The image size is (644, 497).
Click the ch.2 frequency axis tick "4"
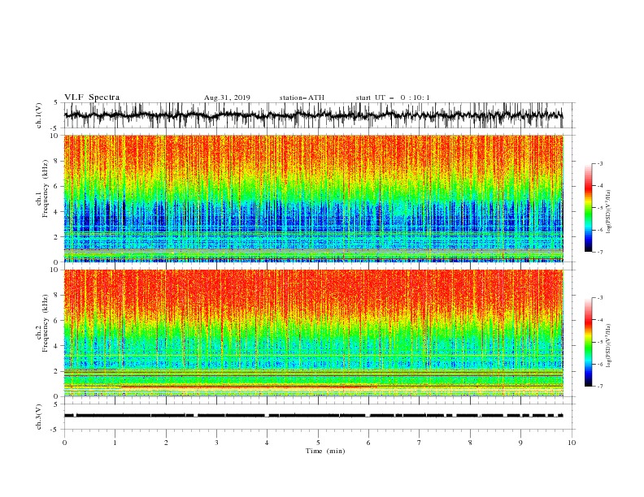tap(57, 346)
